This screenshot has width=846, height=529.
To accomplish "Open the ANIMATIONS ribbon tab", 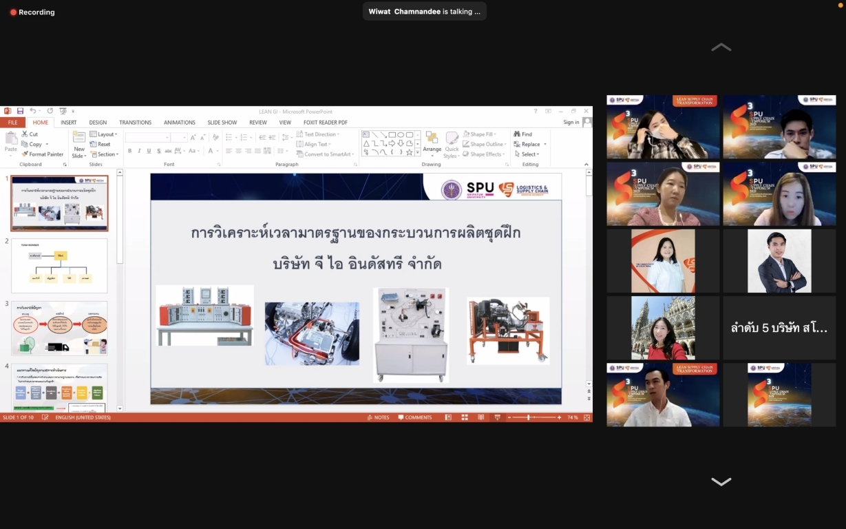I will [x=180, y=123].
